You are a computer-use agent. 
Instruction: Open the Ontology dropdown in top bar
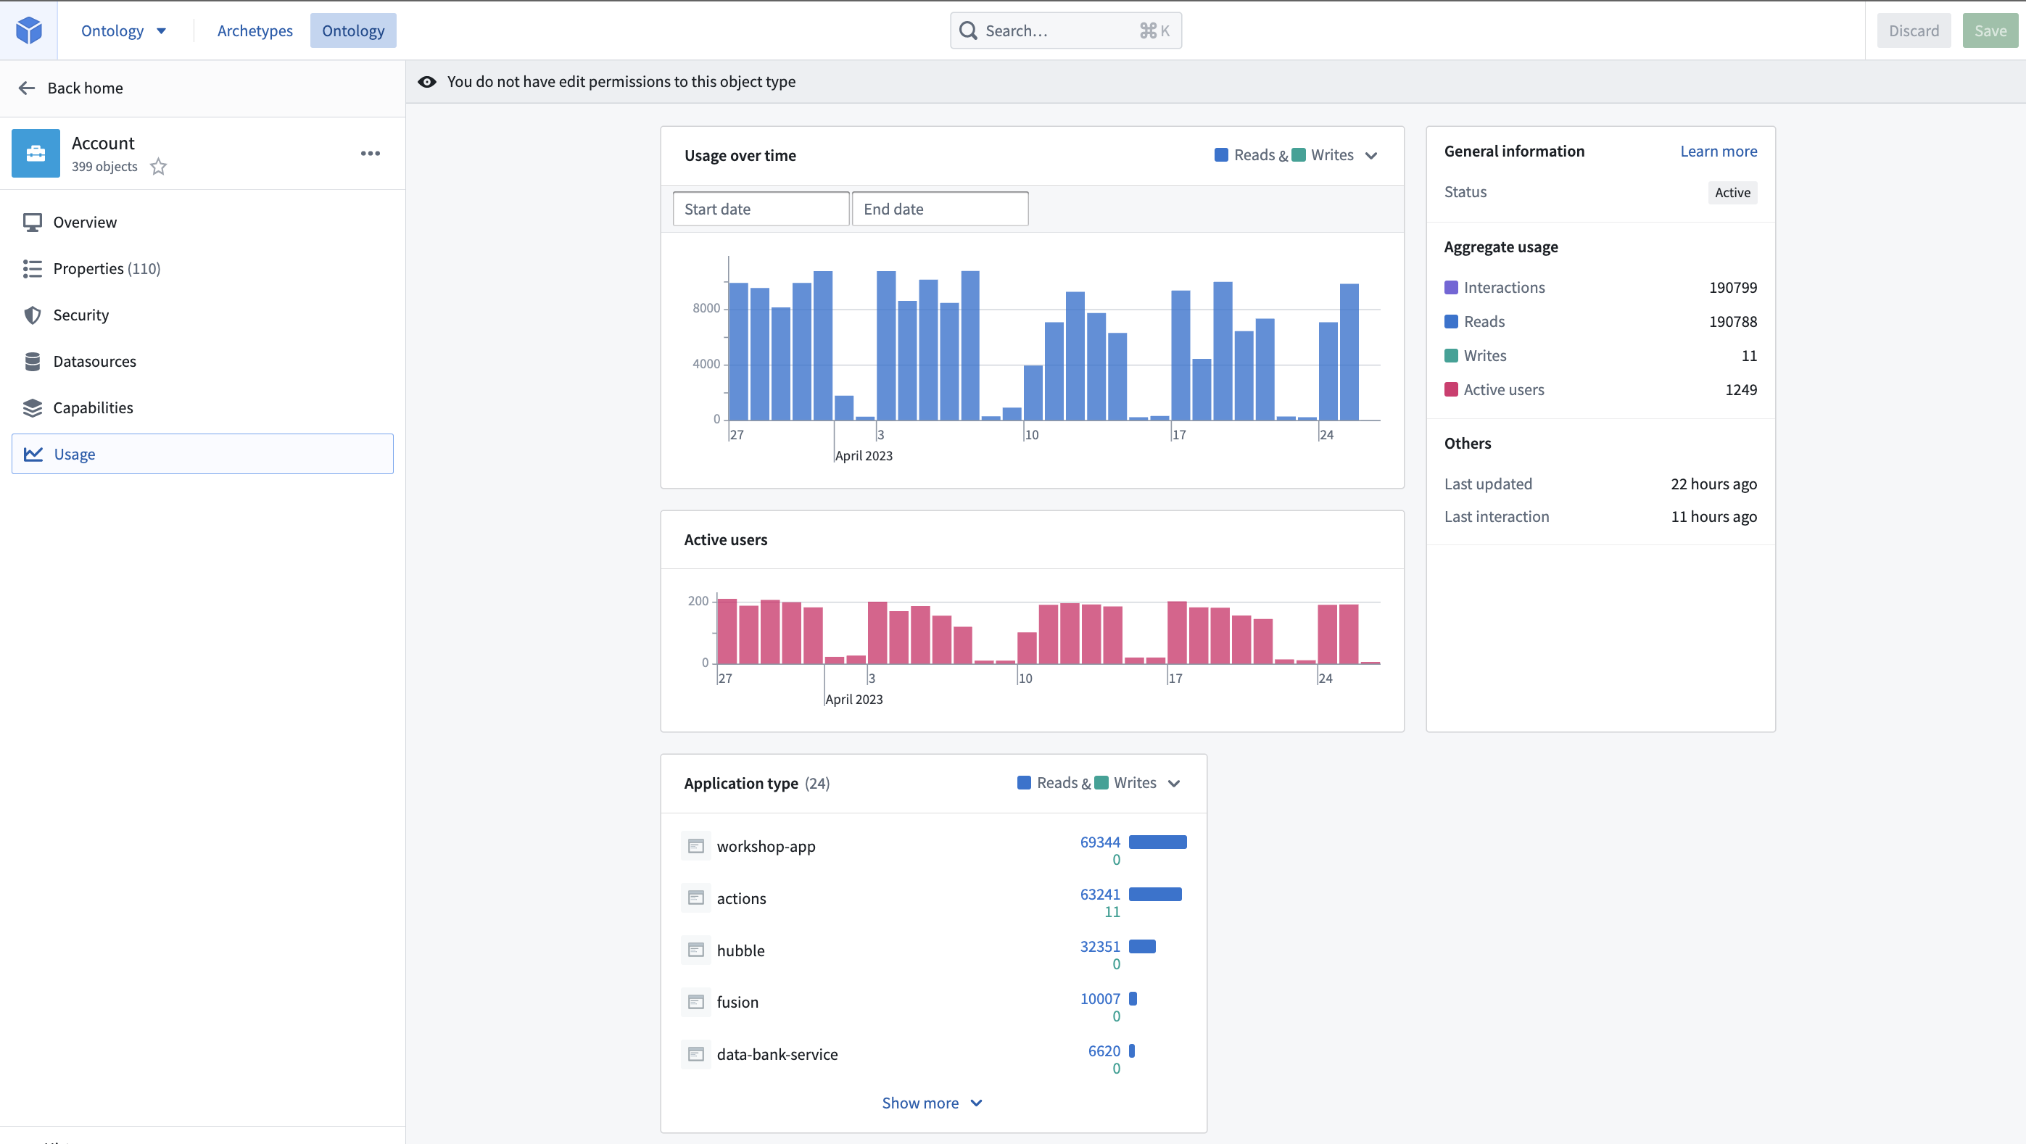pos(123,30)
